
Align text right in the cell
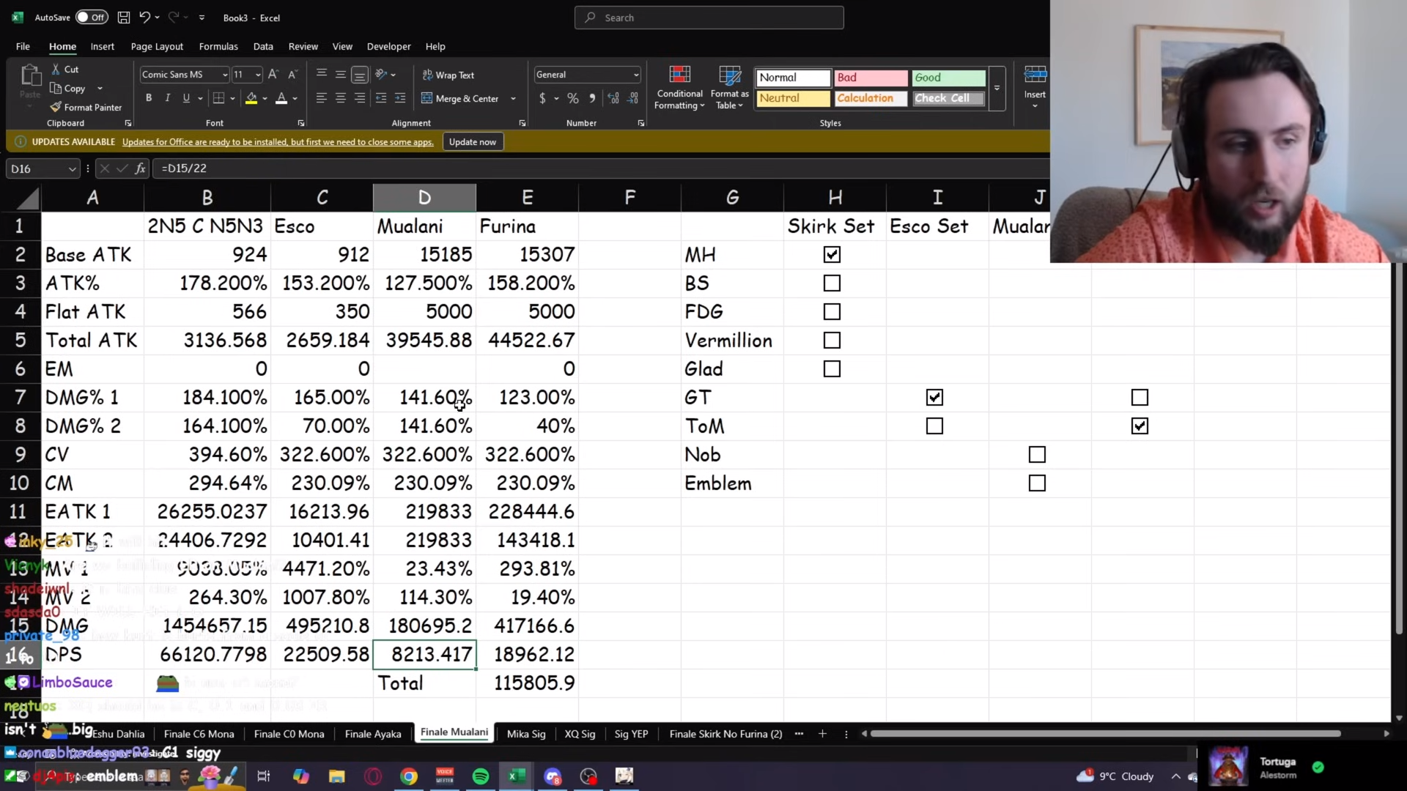(x=360, y=98)
